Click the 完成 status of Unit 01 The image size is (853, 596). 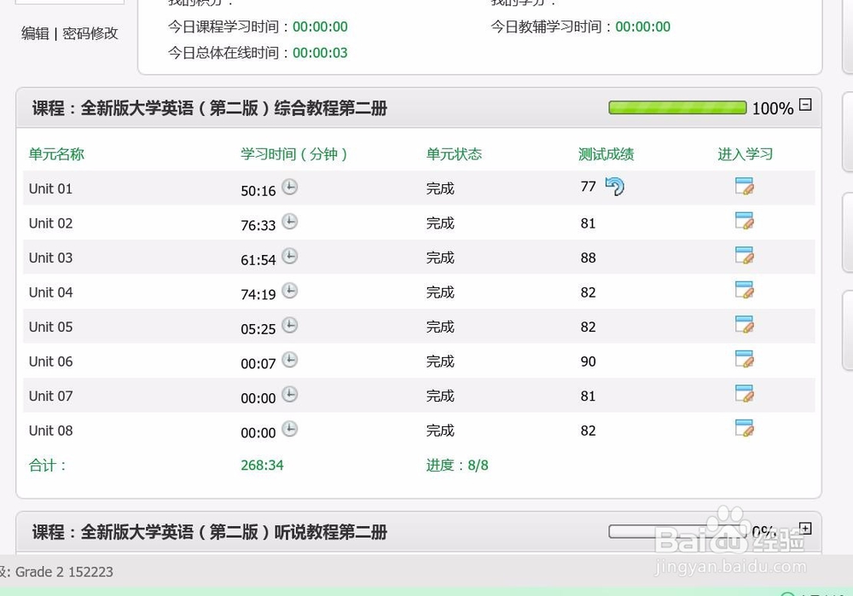[440, 188]
